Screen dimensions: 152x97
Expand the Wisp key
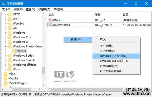(x=5, y=69)
